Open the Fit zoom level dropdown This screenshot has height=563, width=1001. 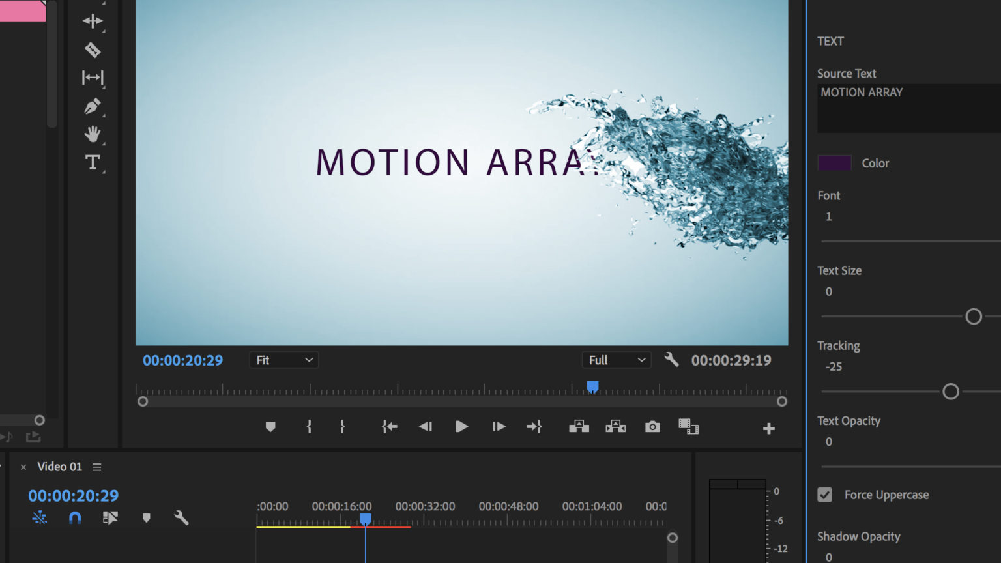click(283, 359)
